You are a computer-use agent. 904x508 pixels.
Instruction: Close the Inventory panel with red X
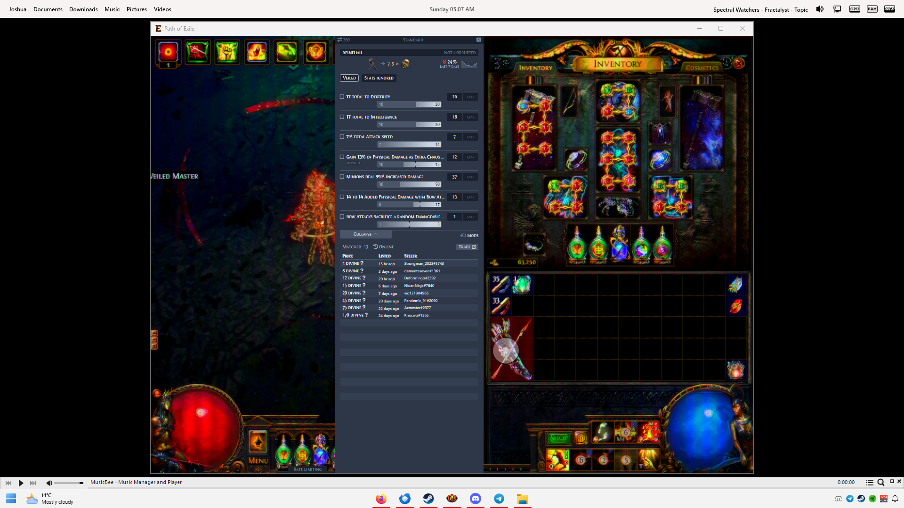coord(739,63)
